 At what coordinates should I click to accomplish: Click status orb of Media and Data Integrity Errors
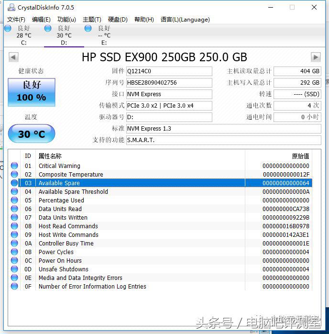click(x=14, y=278)
